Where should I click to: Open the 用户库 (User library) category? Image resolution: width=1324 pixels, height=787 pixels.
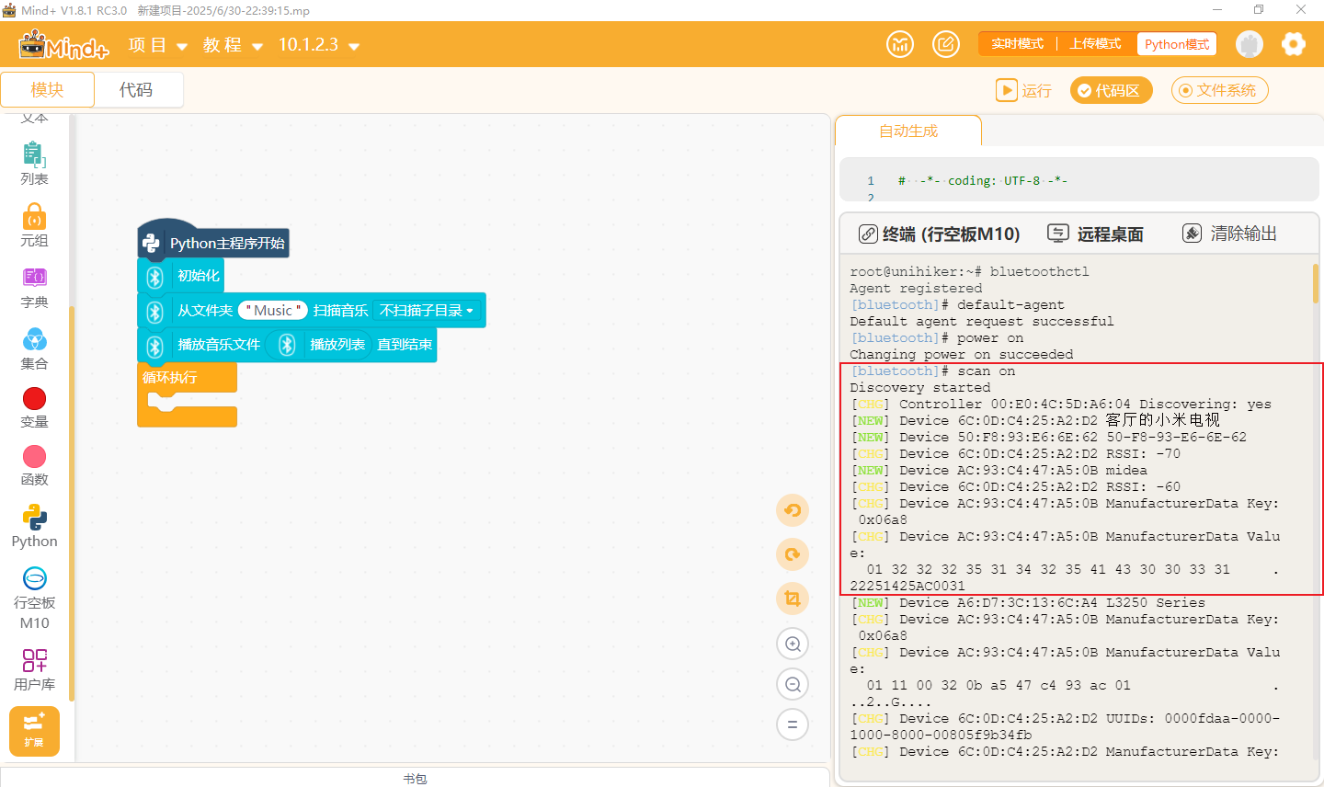(x=34, y=669)
